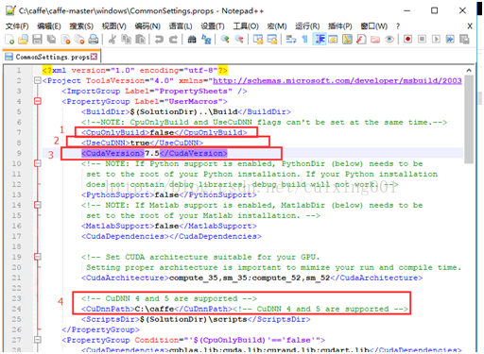Open Find with the binoculars icon

[x=192, y=40]
